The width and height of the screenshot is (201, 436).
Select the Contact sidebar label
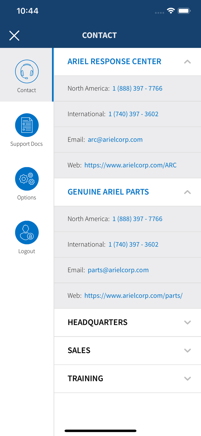pos(26,90)
